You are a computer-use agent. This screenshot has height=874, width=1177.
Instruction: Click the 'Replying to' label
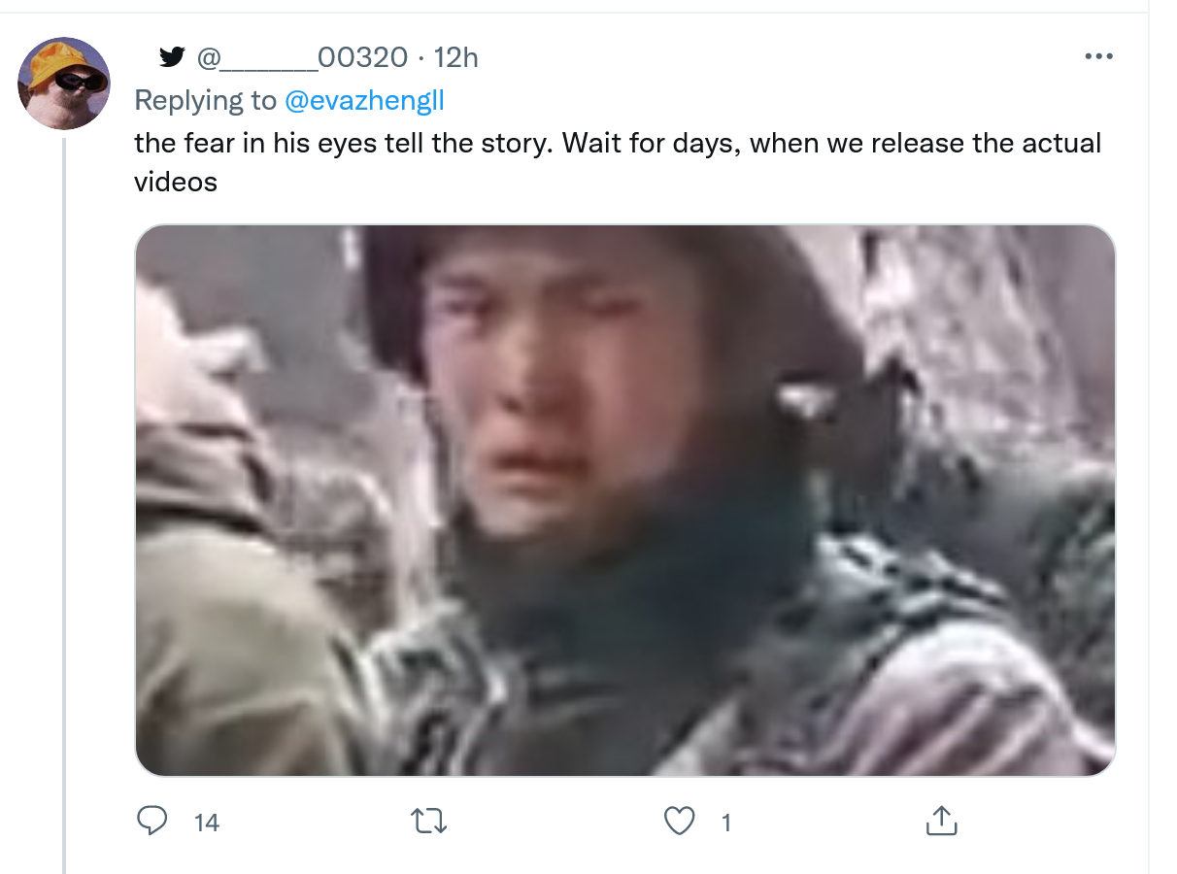(x=205, y=100)
